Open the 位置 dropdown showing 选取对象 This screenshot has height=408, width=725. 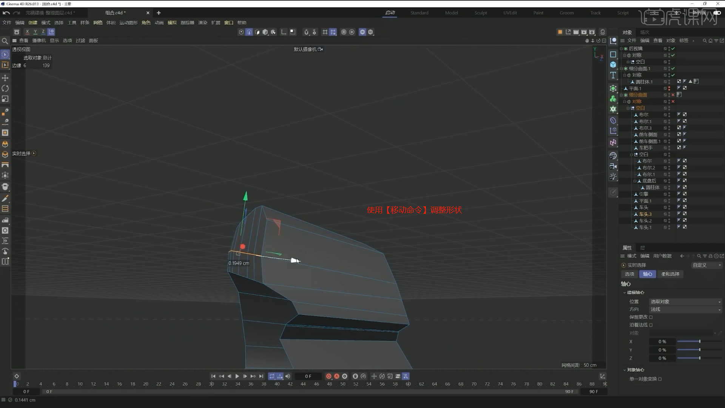tap(685, 302)
